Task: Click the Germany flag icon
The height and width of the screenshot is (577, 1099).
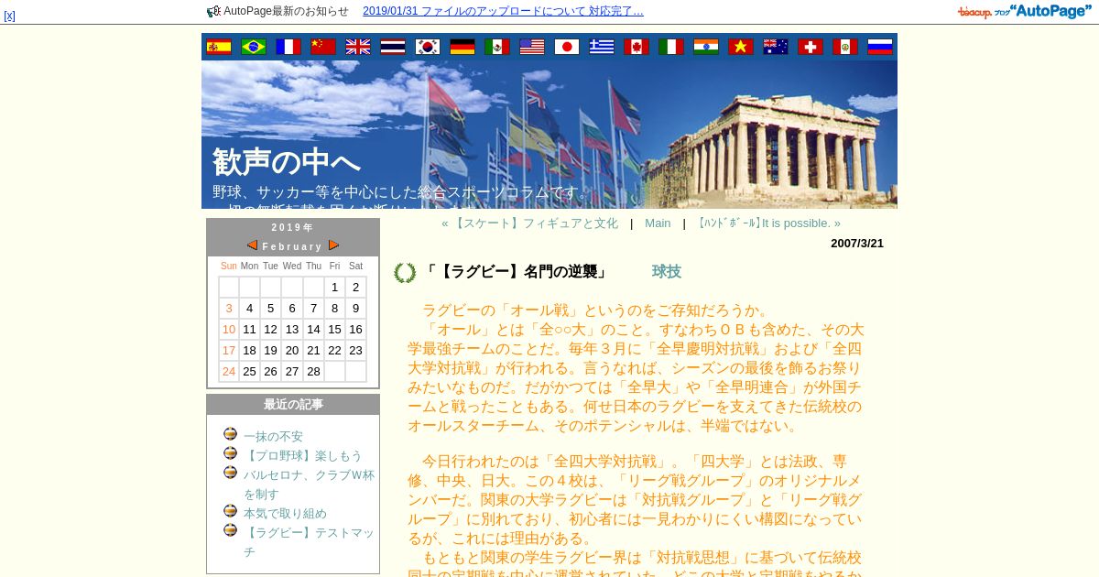Action: 462,47
